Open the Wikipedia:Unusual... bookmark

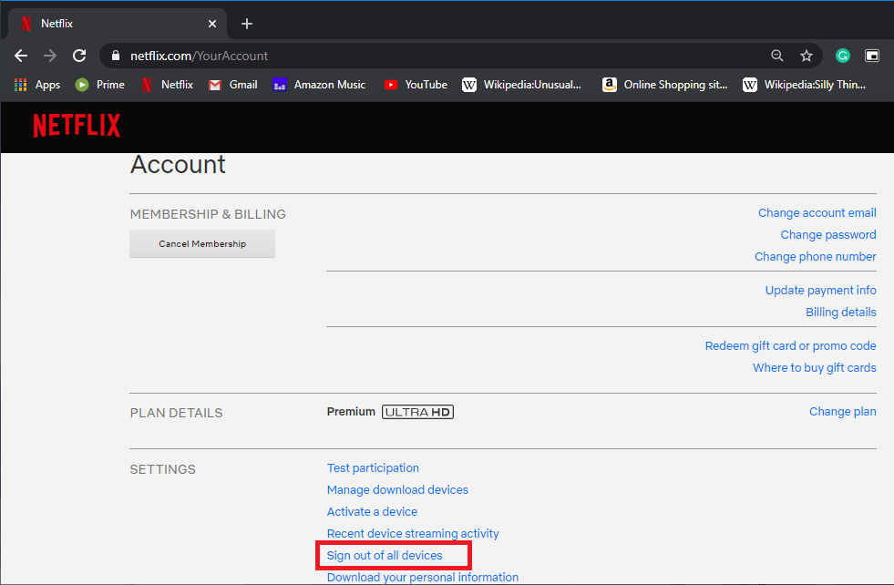point(521,85)
